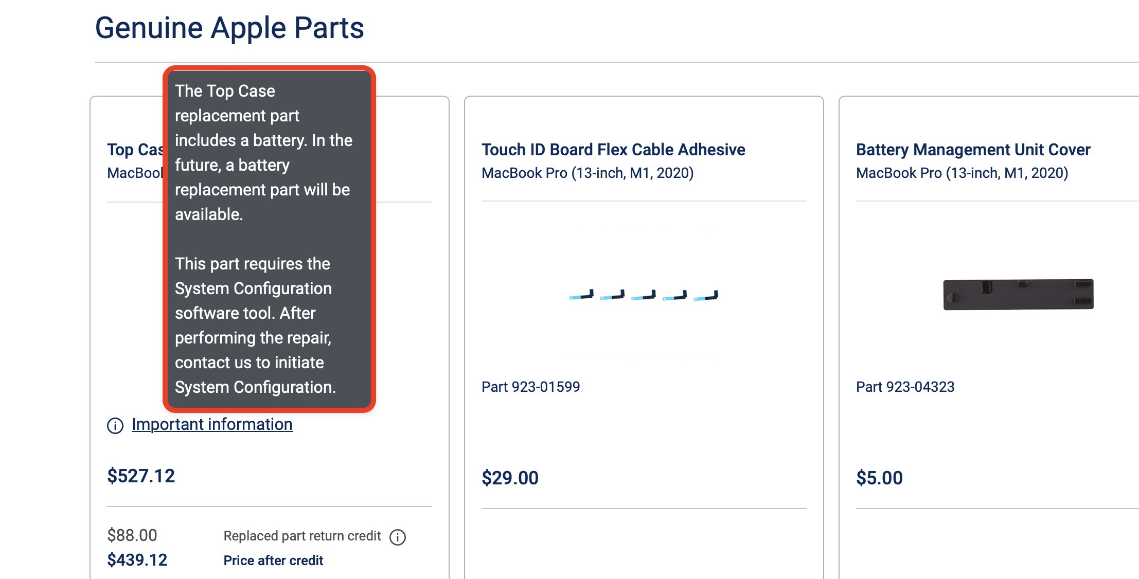Click the Touch ID flex cable adhesive image
The height and width of the screenshot is (579, 1139).
tap(643, 295)
